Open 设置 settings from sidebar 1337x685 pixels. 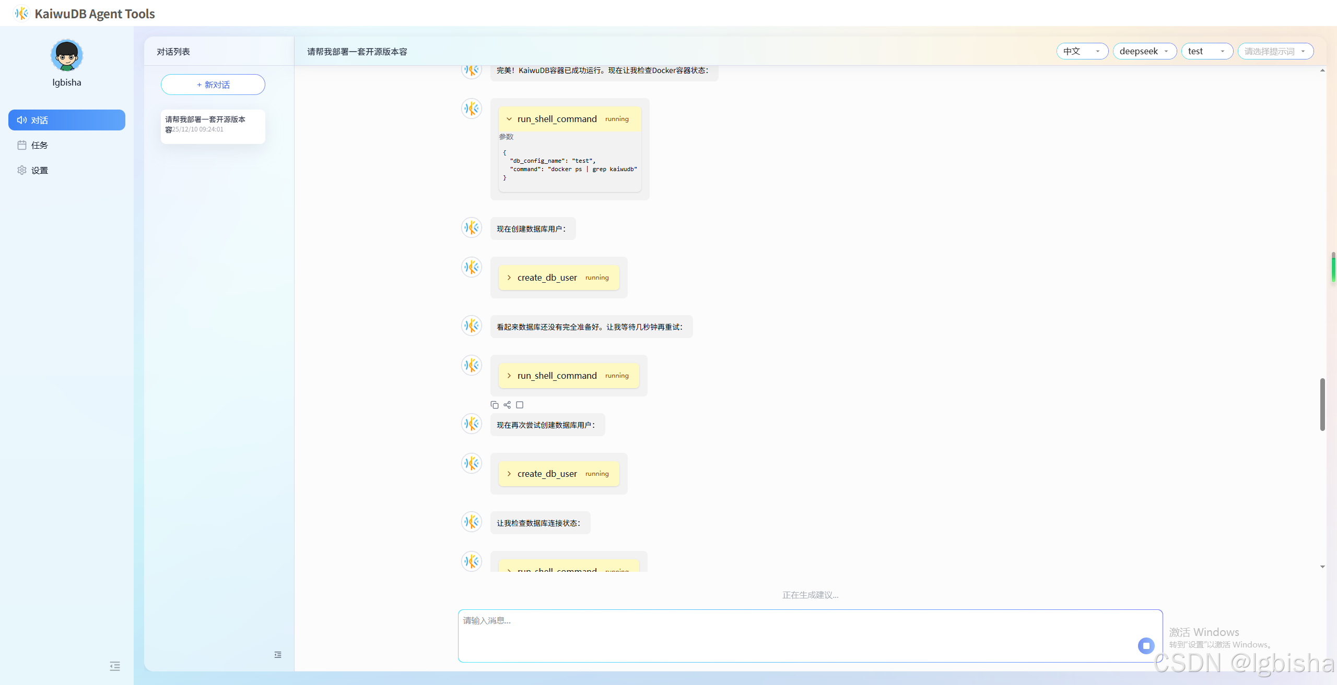tap(39, 170)
